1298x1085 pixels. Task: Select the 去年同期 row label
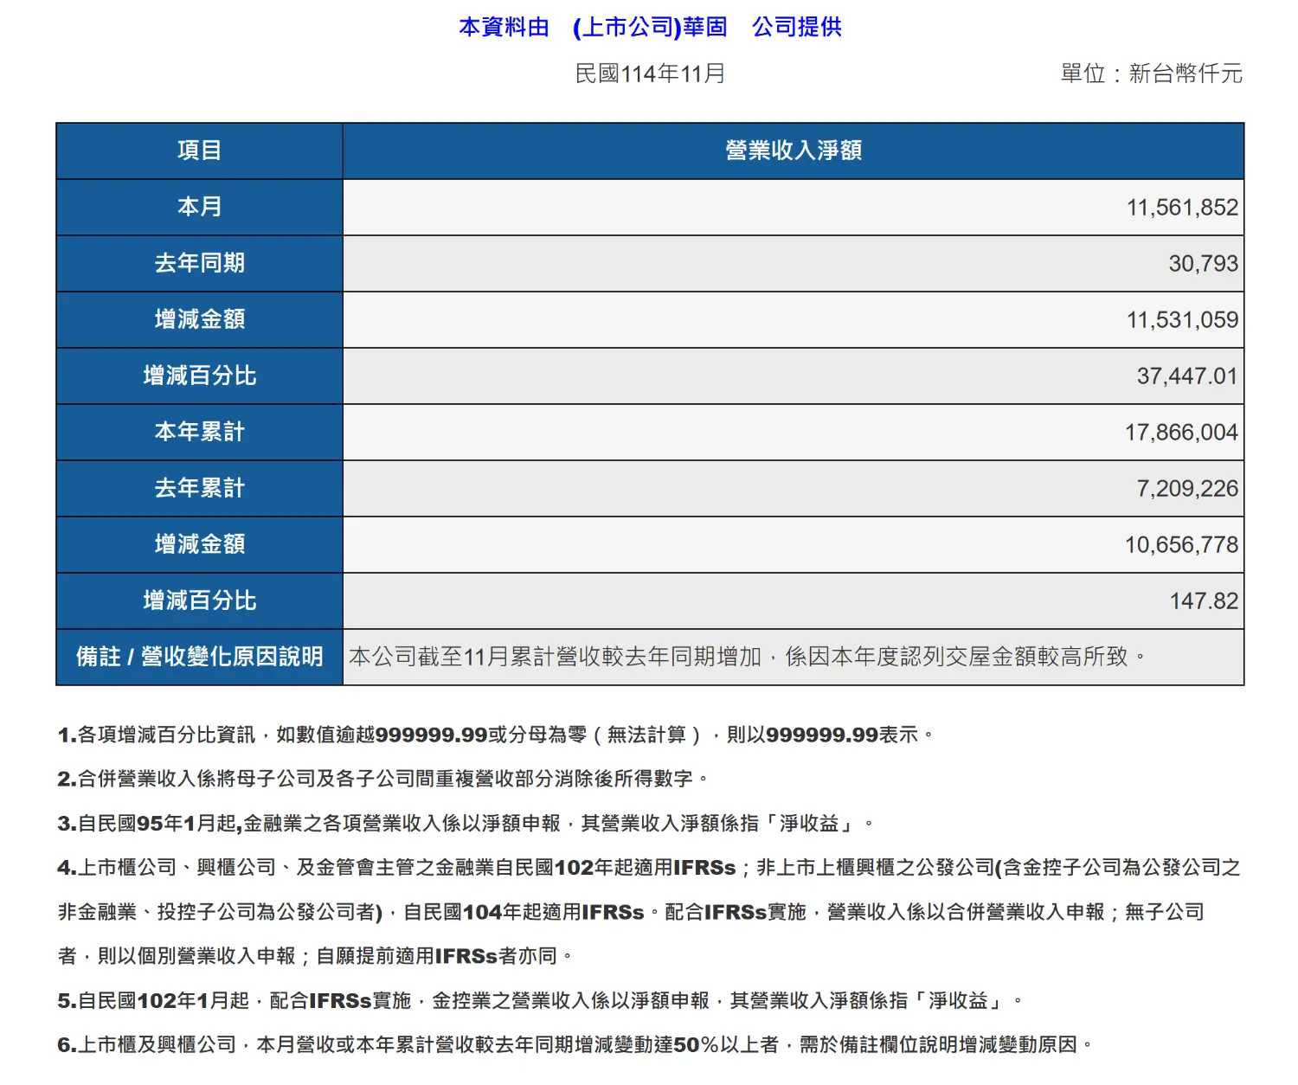pos(198,263)
